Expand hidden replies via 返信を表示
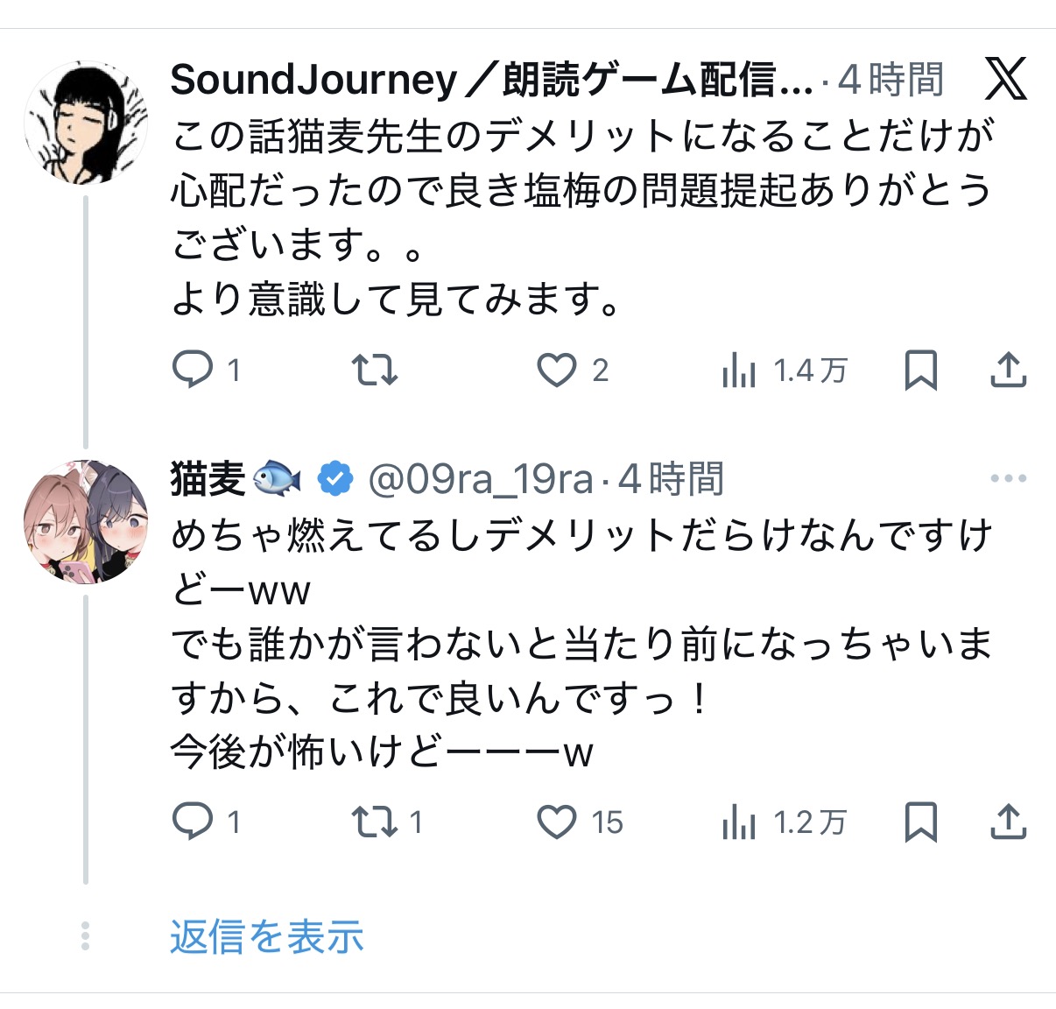 pyautogui.click(x=266, y=936)
